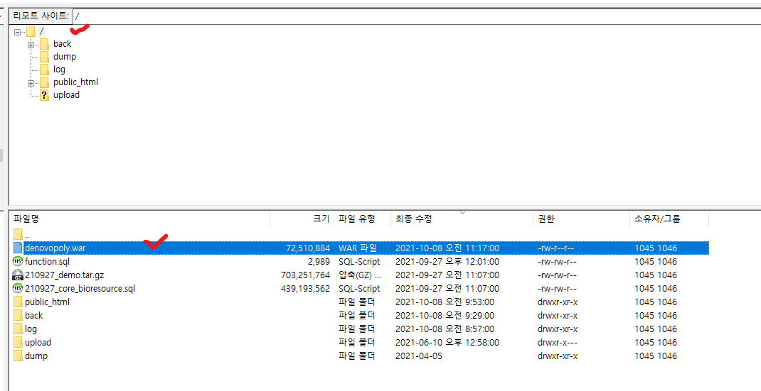This screenshot has height=391, width=761.
Task: Click permission -rw-r--r-- of denovopoly.war
Action: pyautogui.click(x=555, y=248)
